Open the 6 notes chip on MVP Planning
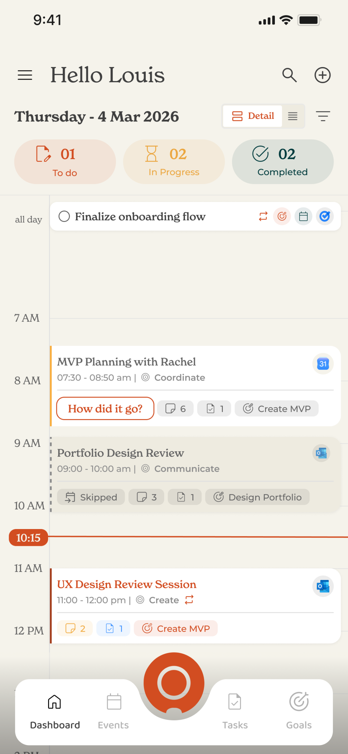 pos(175,408)
